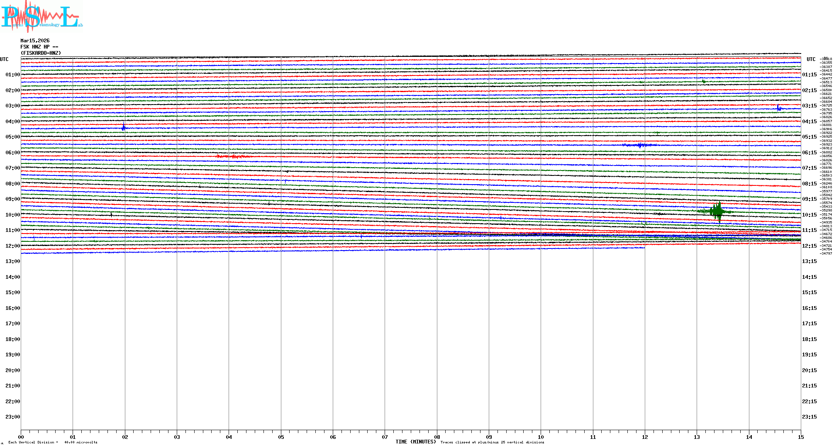Image resolution: width=834 pixels, height=448 pixels.
Task: Click the 10:00 hour label on left
Action: coord(12,215)
